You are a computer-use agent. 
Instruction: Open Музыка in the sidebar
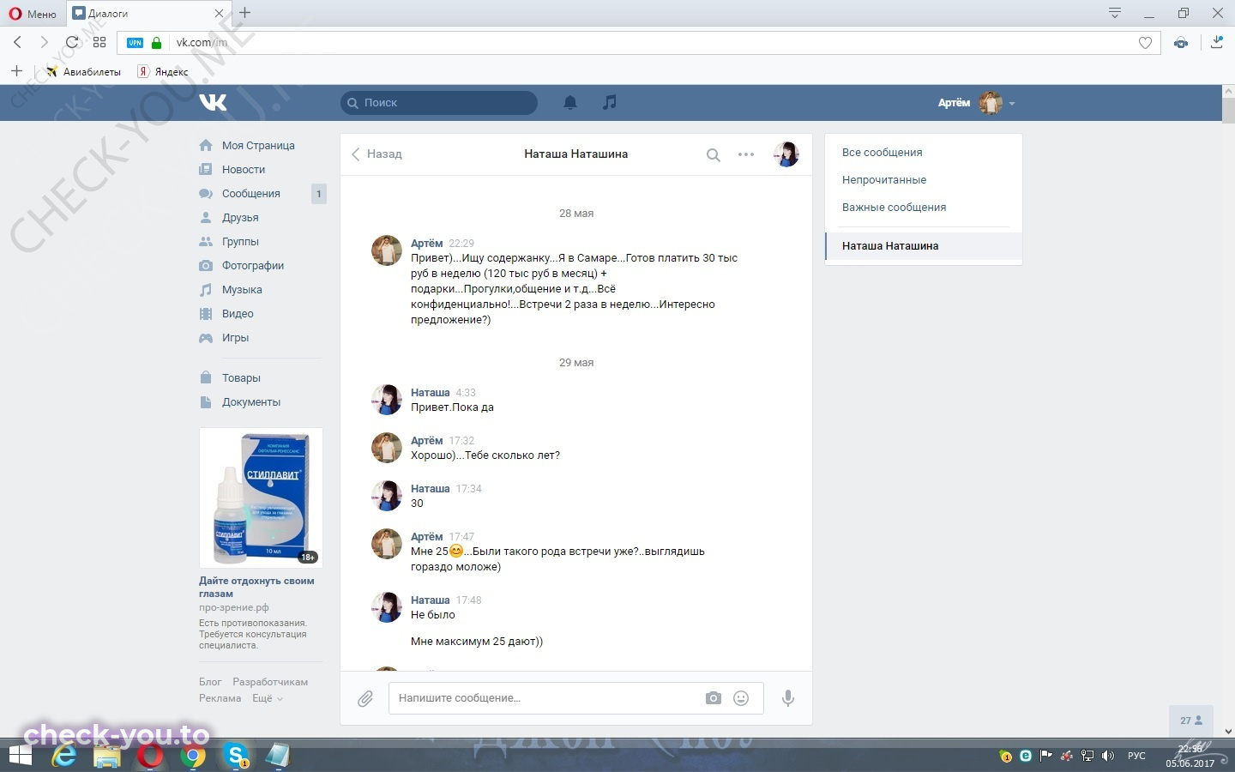242,290
